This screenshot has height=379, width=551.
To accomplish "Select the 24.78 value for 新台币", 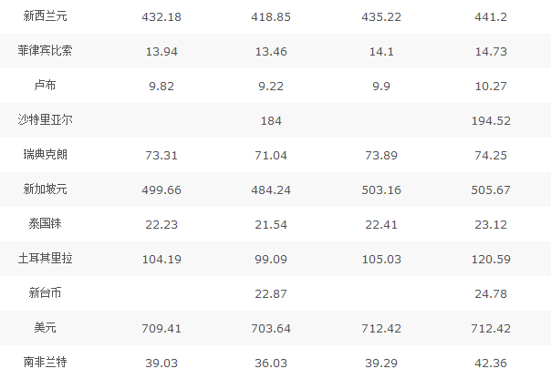I will pyautogui.click(x=493, y=293).
